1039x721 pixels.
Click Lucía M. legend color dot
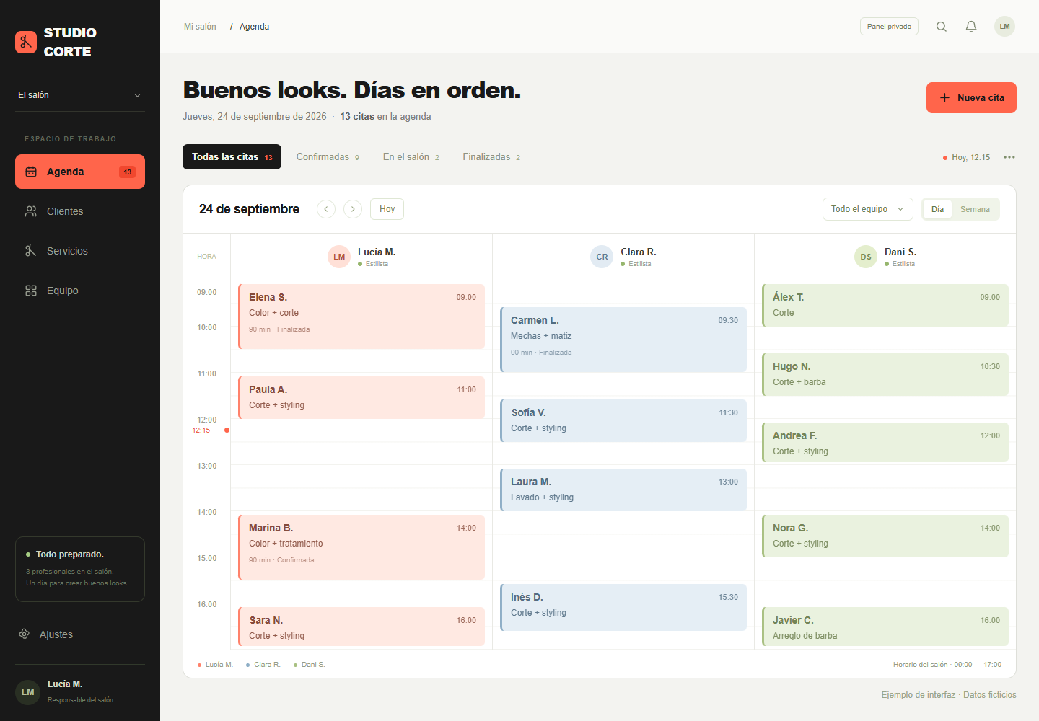point(199,665)
